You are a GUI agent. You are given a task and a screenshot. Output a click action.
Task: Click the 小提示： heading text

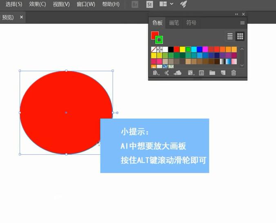[x=135, y=132]
